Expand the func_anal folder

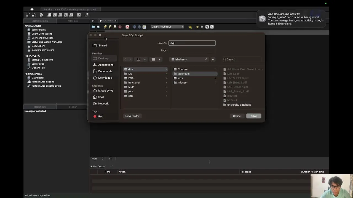pyautogui.click(x=145, y=82)
